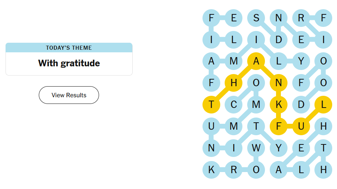This screenshot has height=189, width=337.
Task: Select the yellow letter F tile
Action: (x=279, y=126)
